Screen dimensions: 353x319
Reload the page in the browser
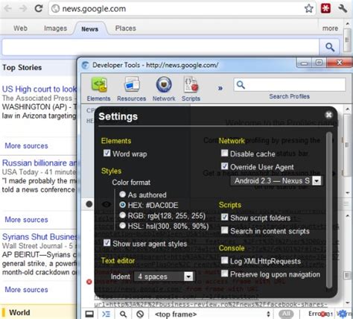(39, 8)
